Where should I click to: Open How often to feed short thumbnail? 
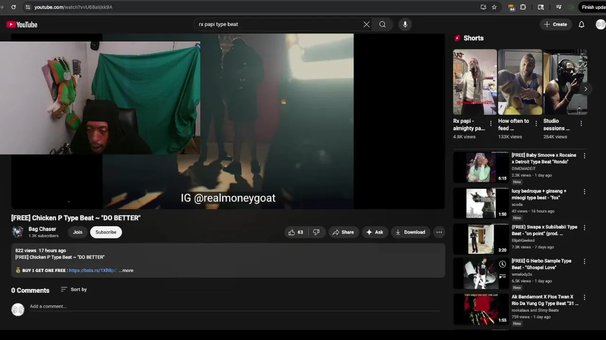click(x=520, y=82)
